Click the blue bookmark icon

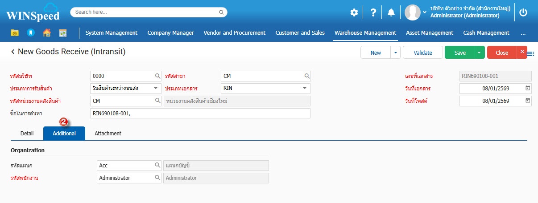[x=30, y=33]
